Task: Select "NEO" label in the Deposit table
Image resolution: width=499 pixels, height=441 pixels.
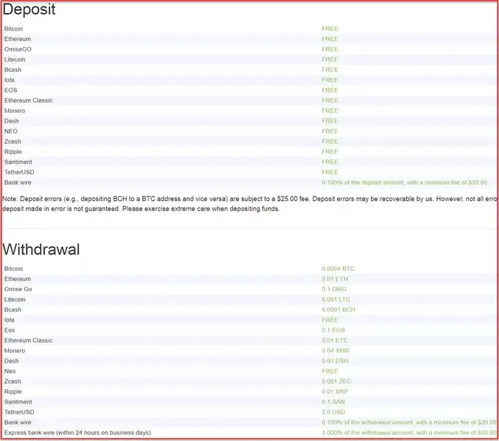Action: tap(11, 131)
